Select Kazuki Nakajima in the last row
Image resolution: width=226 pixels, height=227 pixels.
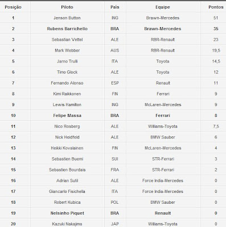pyautogui.click(x=67, y=224)
